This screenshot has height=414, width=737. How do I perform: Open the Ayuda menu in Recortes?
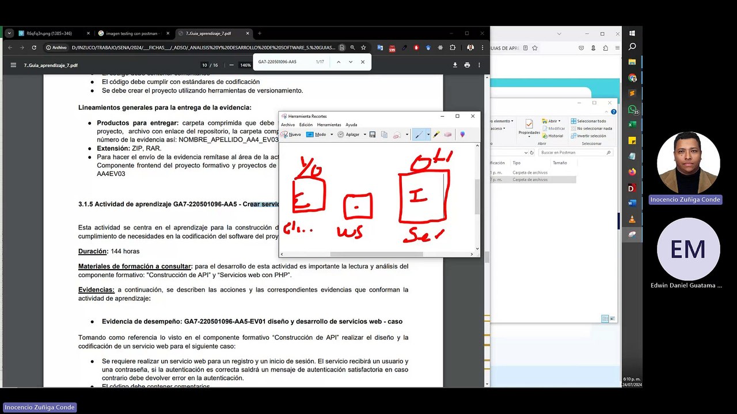(x=351, y=125)
